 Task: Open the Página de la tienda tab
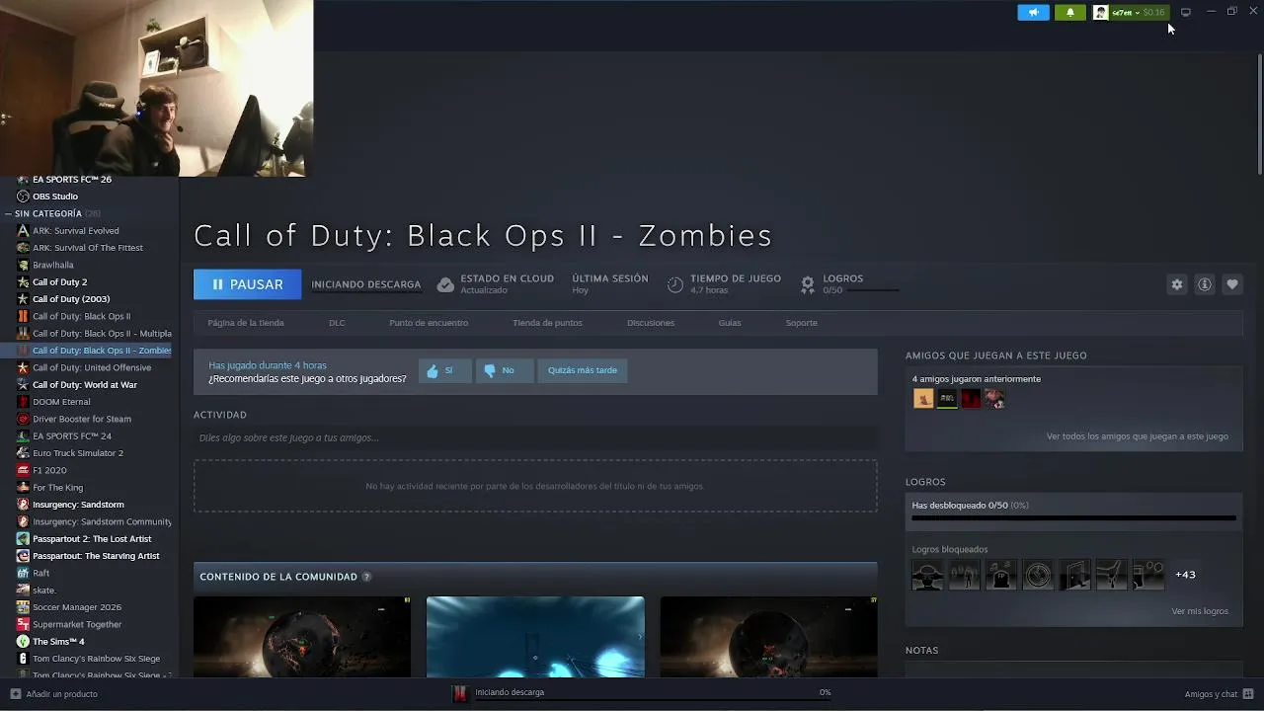point(246,323)
